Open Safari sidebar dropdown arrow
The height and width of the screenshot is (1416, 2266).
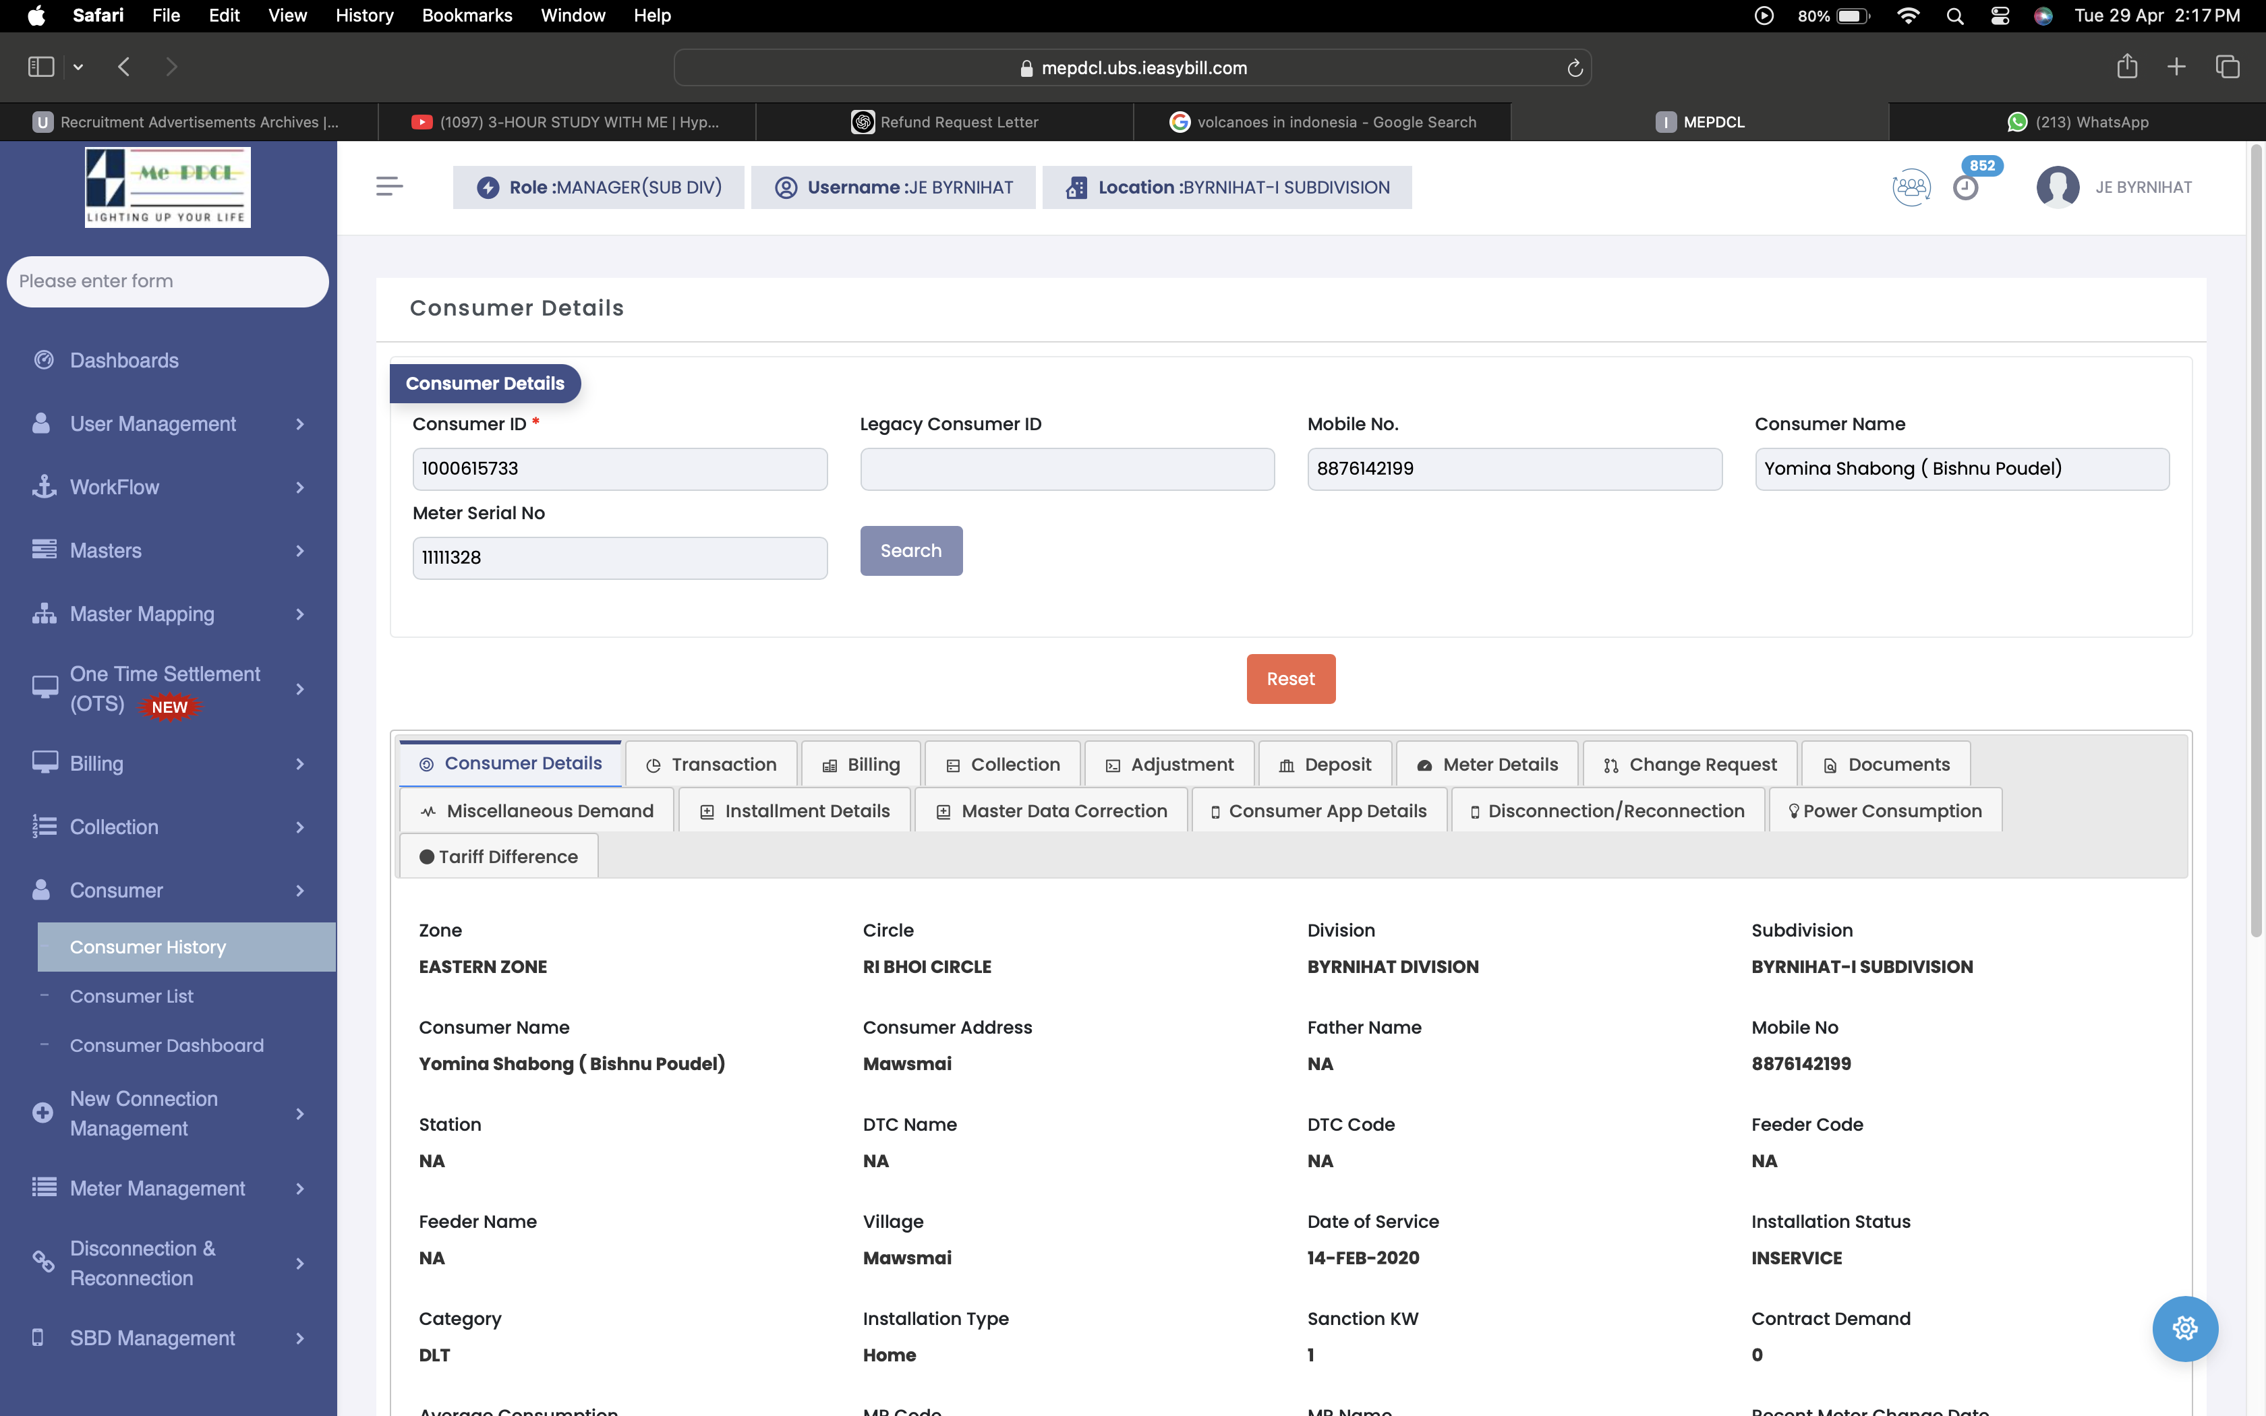pos(79,67)
